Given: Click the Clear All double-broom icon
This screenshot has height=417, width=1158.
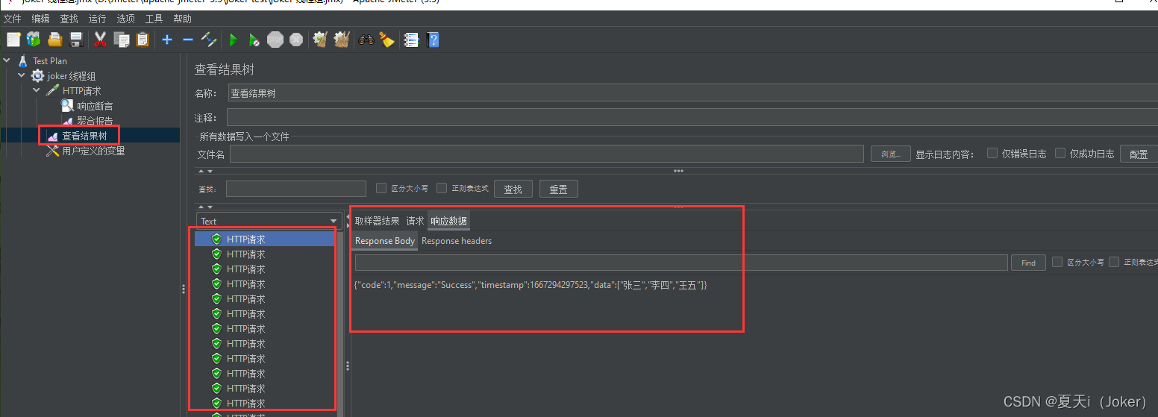Looking at the screenshot, I should coord(342,40).
